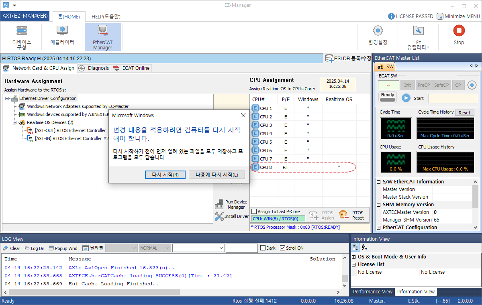This screenshot has width=482, height=305.
Task: Click the Init state button
Action: tap(407, 85)
